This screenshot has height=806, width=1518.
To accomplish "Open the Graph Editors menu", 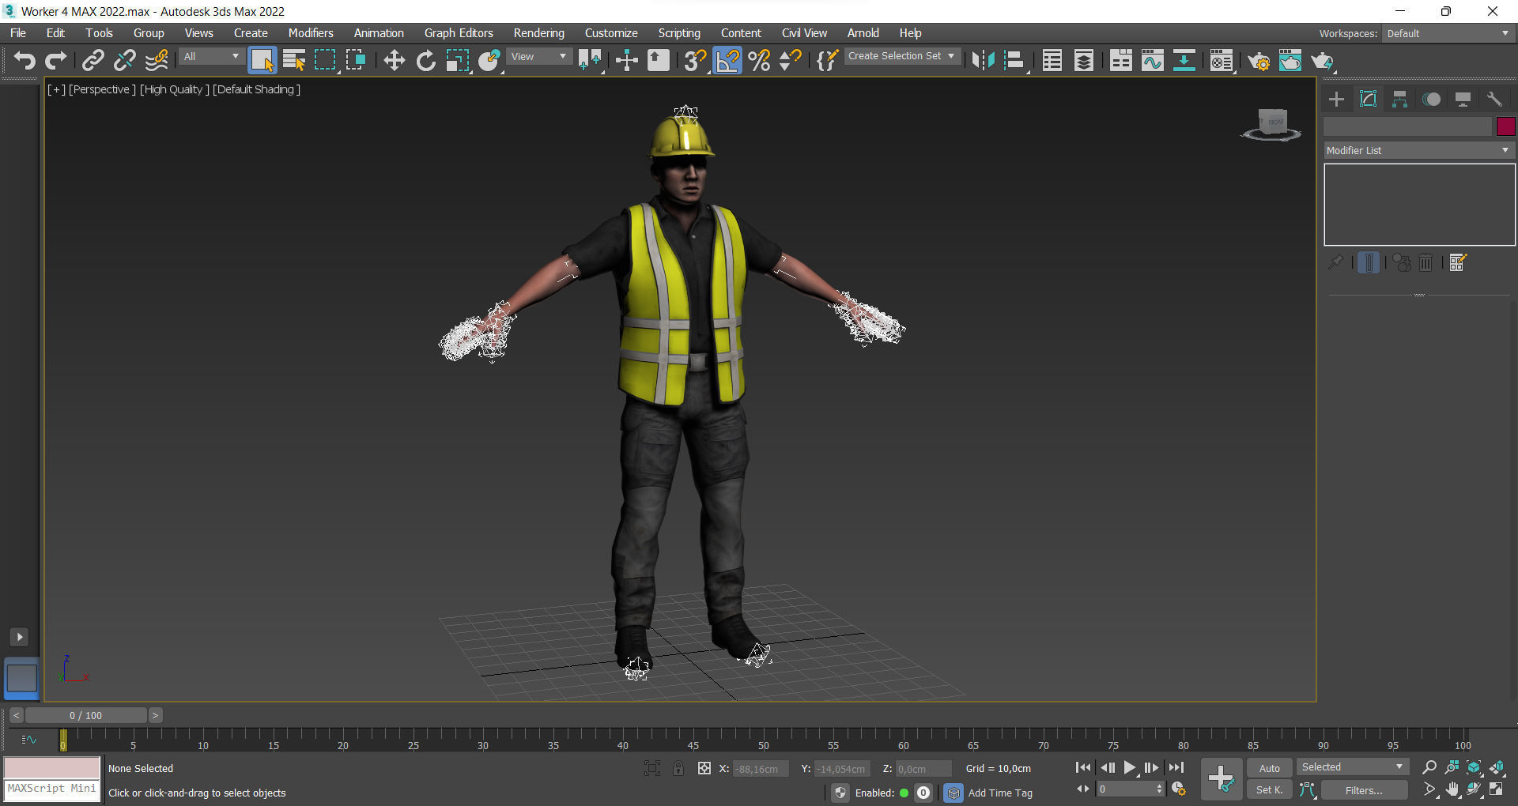I will (459, 33).
